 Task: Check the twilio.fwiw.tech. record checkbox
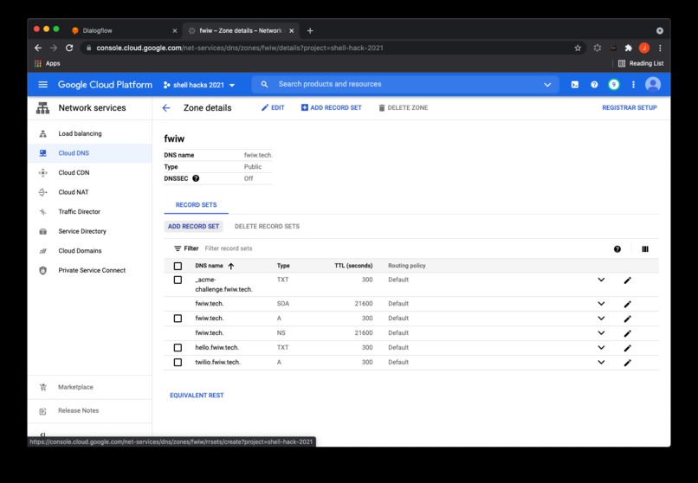178,363
